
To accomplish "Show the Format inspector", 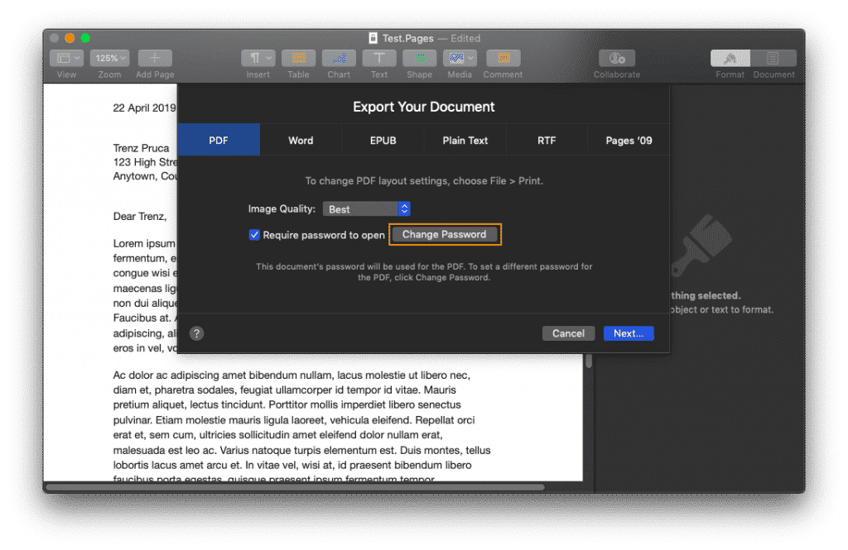I will tap(730, 58).
